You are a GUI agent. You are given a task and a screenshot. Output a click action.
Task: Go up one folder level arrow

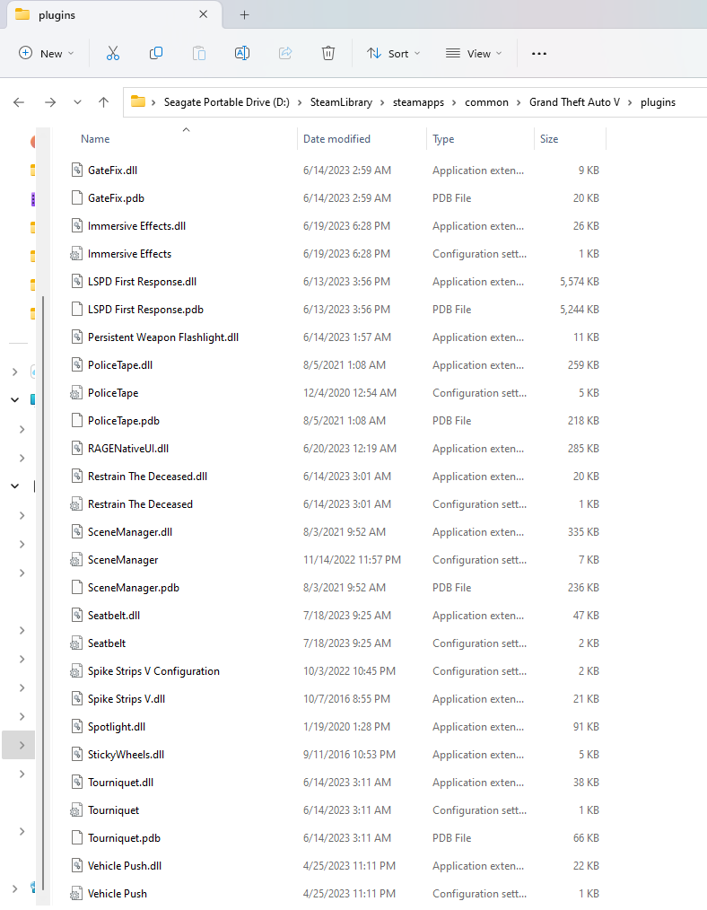(x=103, y=102)
